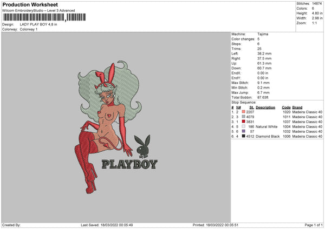This screenshot has width=325, height=229.
Task: Click the 'Page 1 of 1' indicator
Action: tap(314, 225)
